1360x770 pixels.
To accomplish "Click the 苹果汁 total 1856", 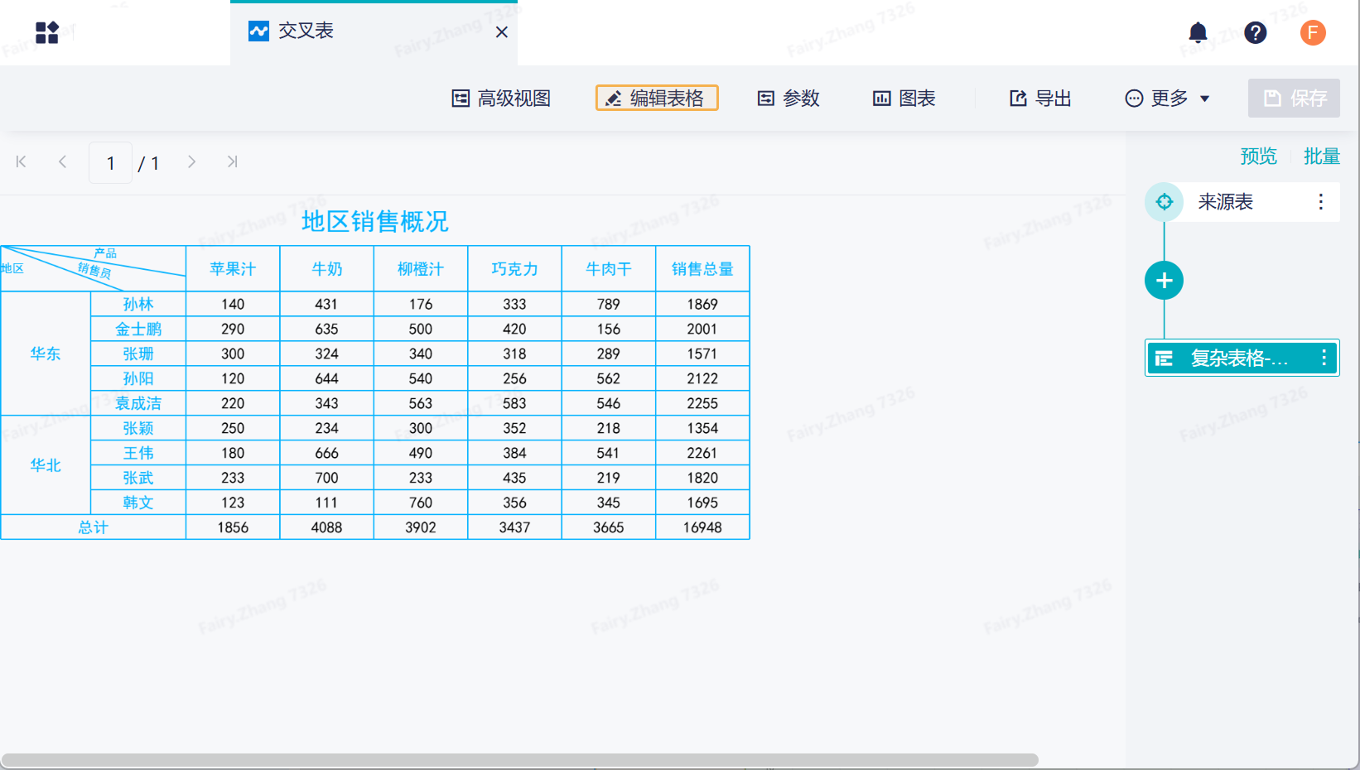I will [233, 527].
